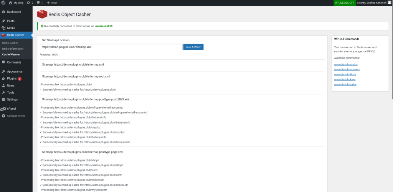Click Sitemap sitemap-posttype-post.2023.xml heading
This screenshot has width=393, height=192.
tap(86, 99)
